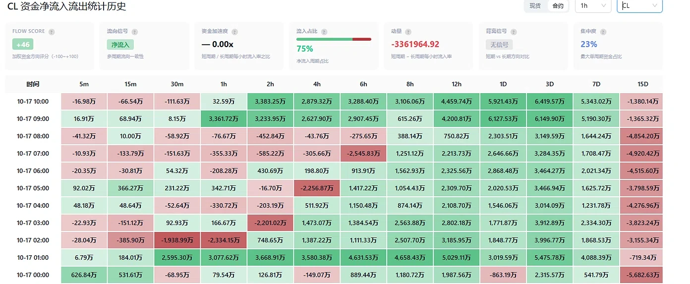Click the 3D column header
690x284 pixels.
coord(550,84)
